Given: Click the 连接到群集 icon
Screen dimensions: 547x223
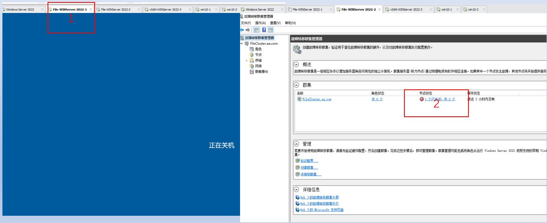Looking at the screenshot, I should pos(297,174).
